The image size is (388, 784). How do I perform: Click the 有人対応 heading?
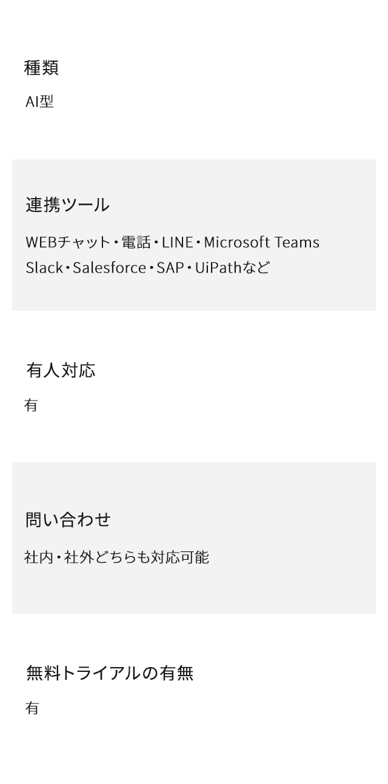point(61,370)
